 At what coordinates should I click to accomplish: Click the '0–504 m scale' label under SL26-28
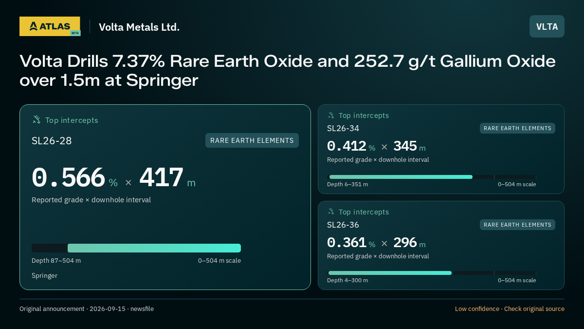[x=219, y=260]
